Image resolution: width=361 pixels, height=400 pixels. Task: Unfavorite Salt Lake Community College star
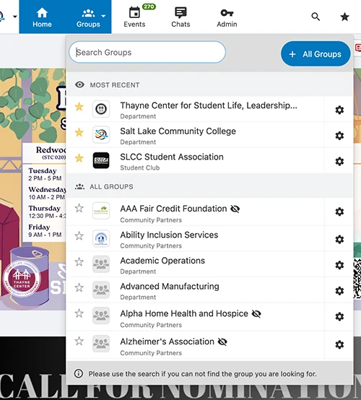pyautogui.click(x=79, y=132)
